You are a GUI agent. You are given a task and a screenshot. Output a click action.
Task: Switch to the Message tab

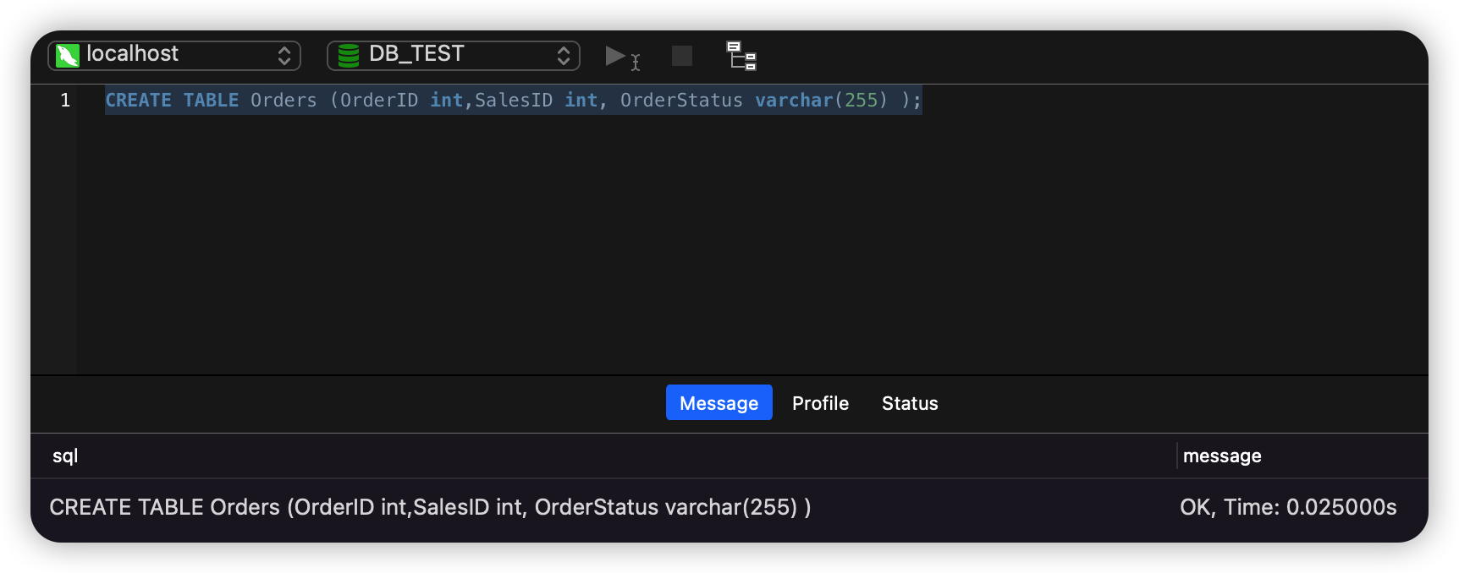point(719,403)
